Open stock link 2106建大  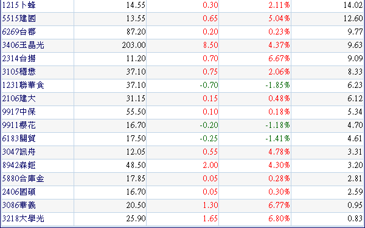pos(19,98)
